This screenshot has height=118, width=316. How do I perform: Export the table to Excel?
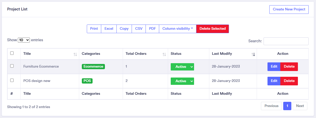click(x=109, y=29)
